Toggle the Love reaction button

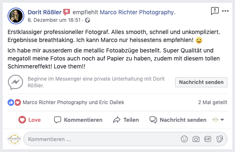coord(29,120)
